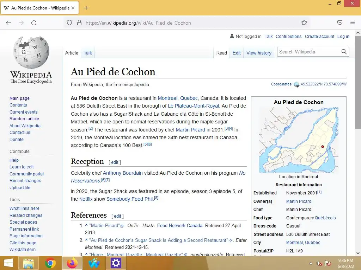Image resolution: width=361 pixels, height=270 pixels.
Task: Click the Upload file link
Action: (x=20, y=188)
